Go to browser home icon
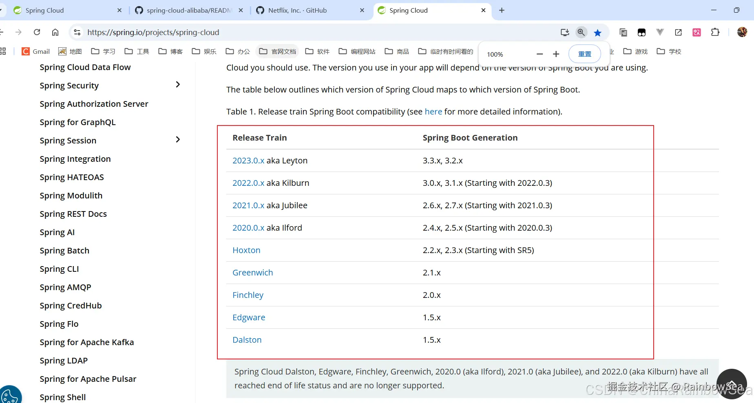Image resolution: width=754 pixels, height=403 pixels. [x=55, y=32]
